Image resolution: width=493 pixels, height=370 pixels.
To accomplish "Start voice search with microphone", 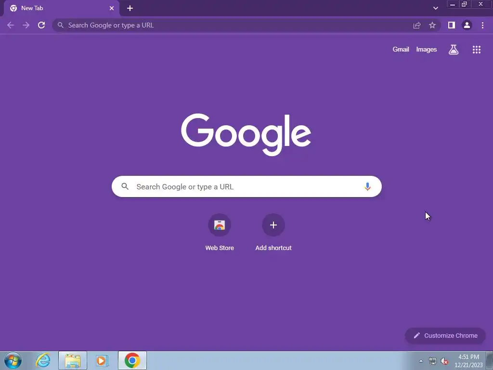I will [x=367, y=186].
